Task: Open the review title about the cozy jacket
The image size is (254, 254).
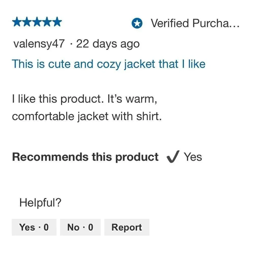Action: click(108, 64)
